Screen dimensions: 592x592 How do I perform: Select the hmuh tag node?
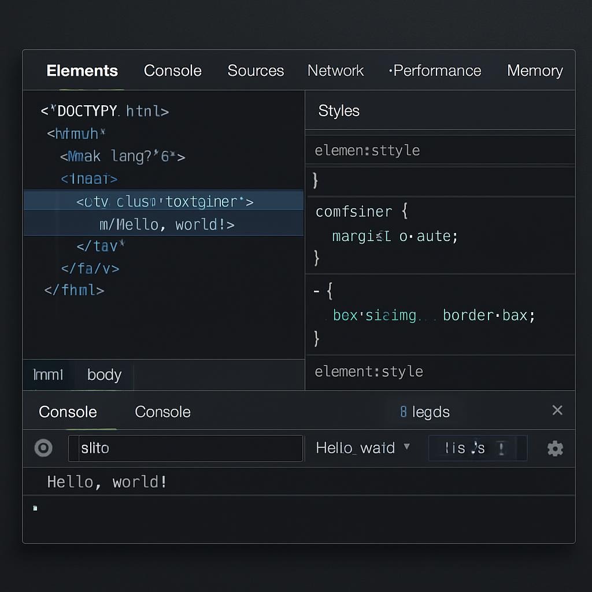76,134
